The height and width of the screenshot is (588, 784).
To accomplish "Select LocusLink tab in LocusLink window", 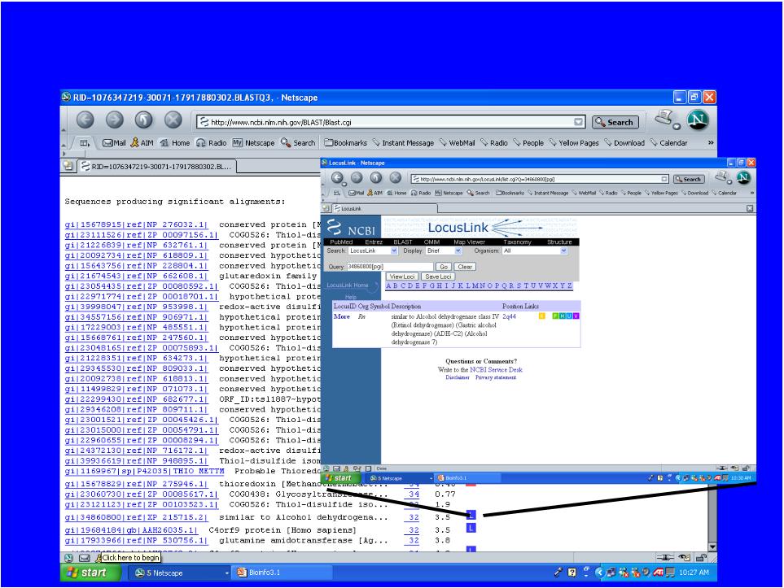I will tap(384, 208).
